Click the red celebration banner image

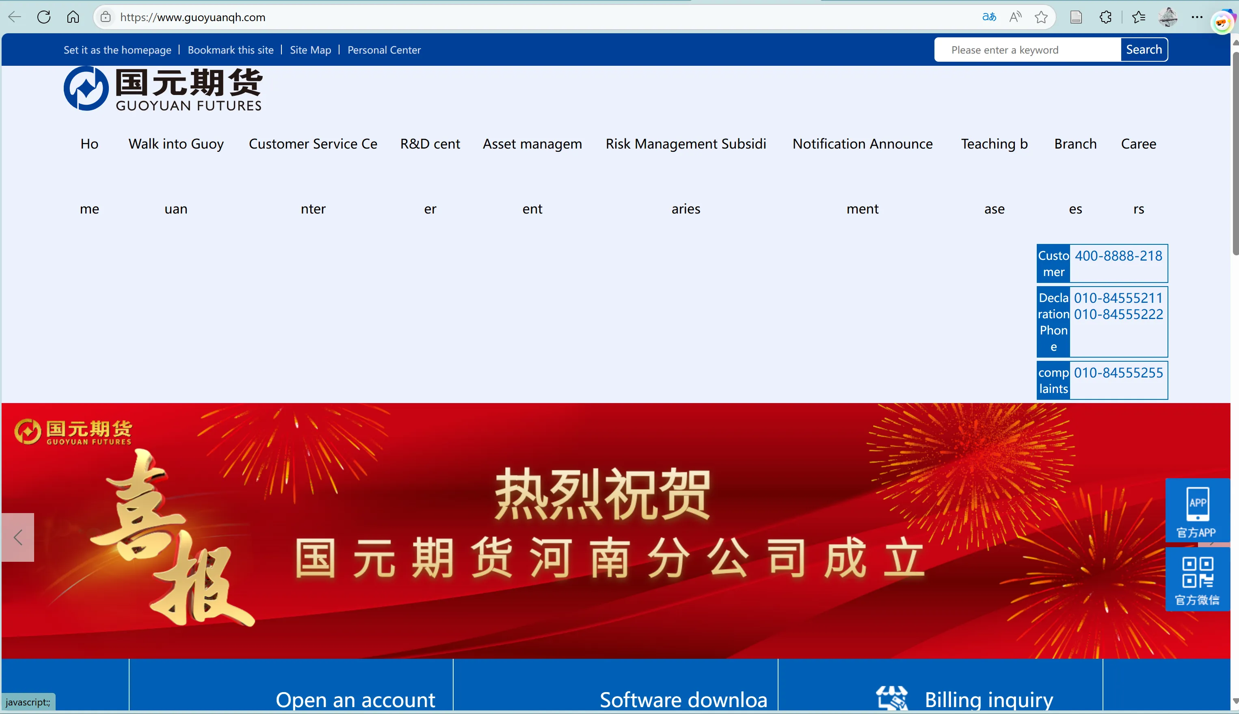(x=616, y=531)
